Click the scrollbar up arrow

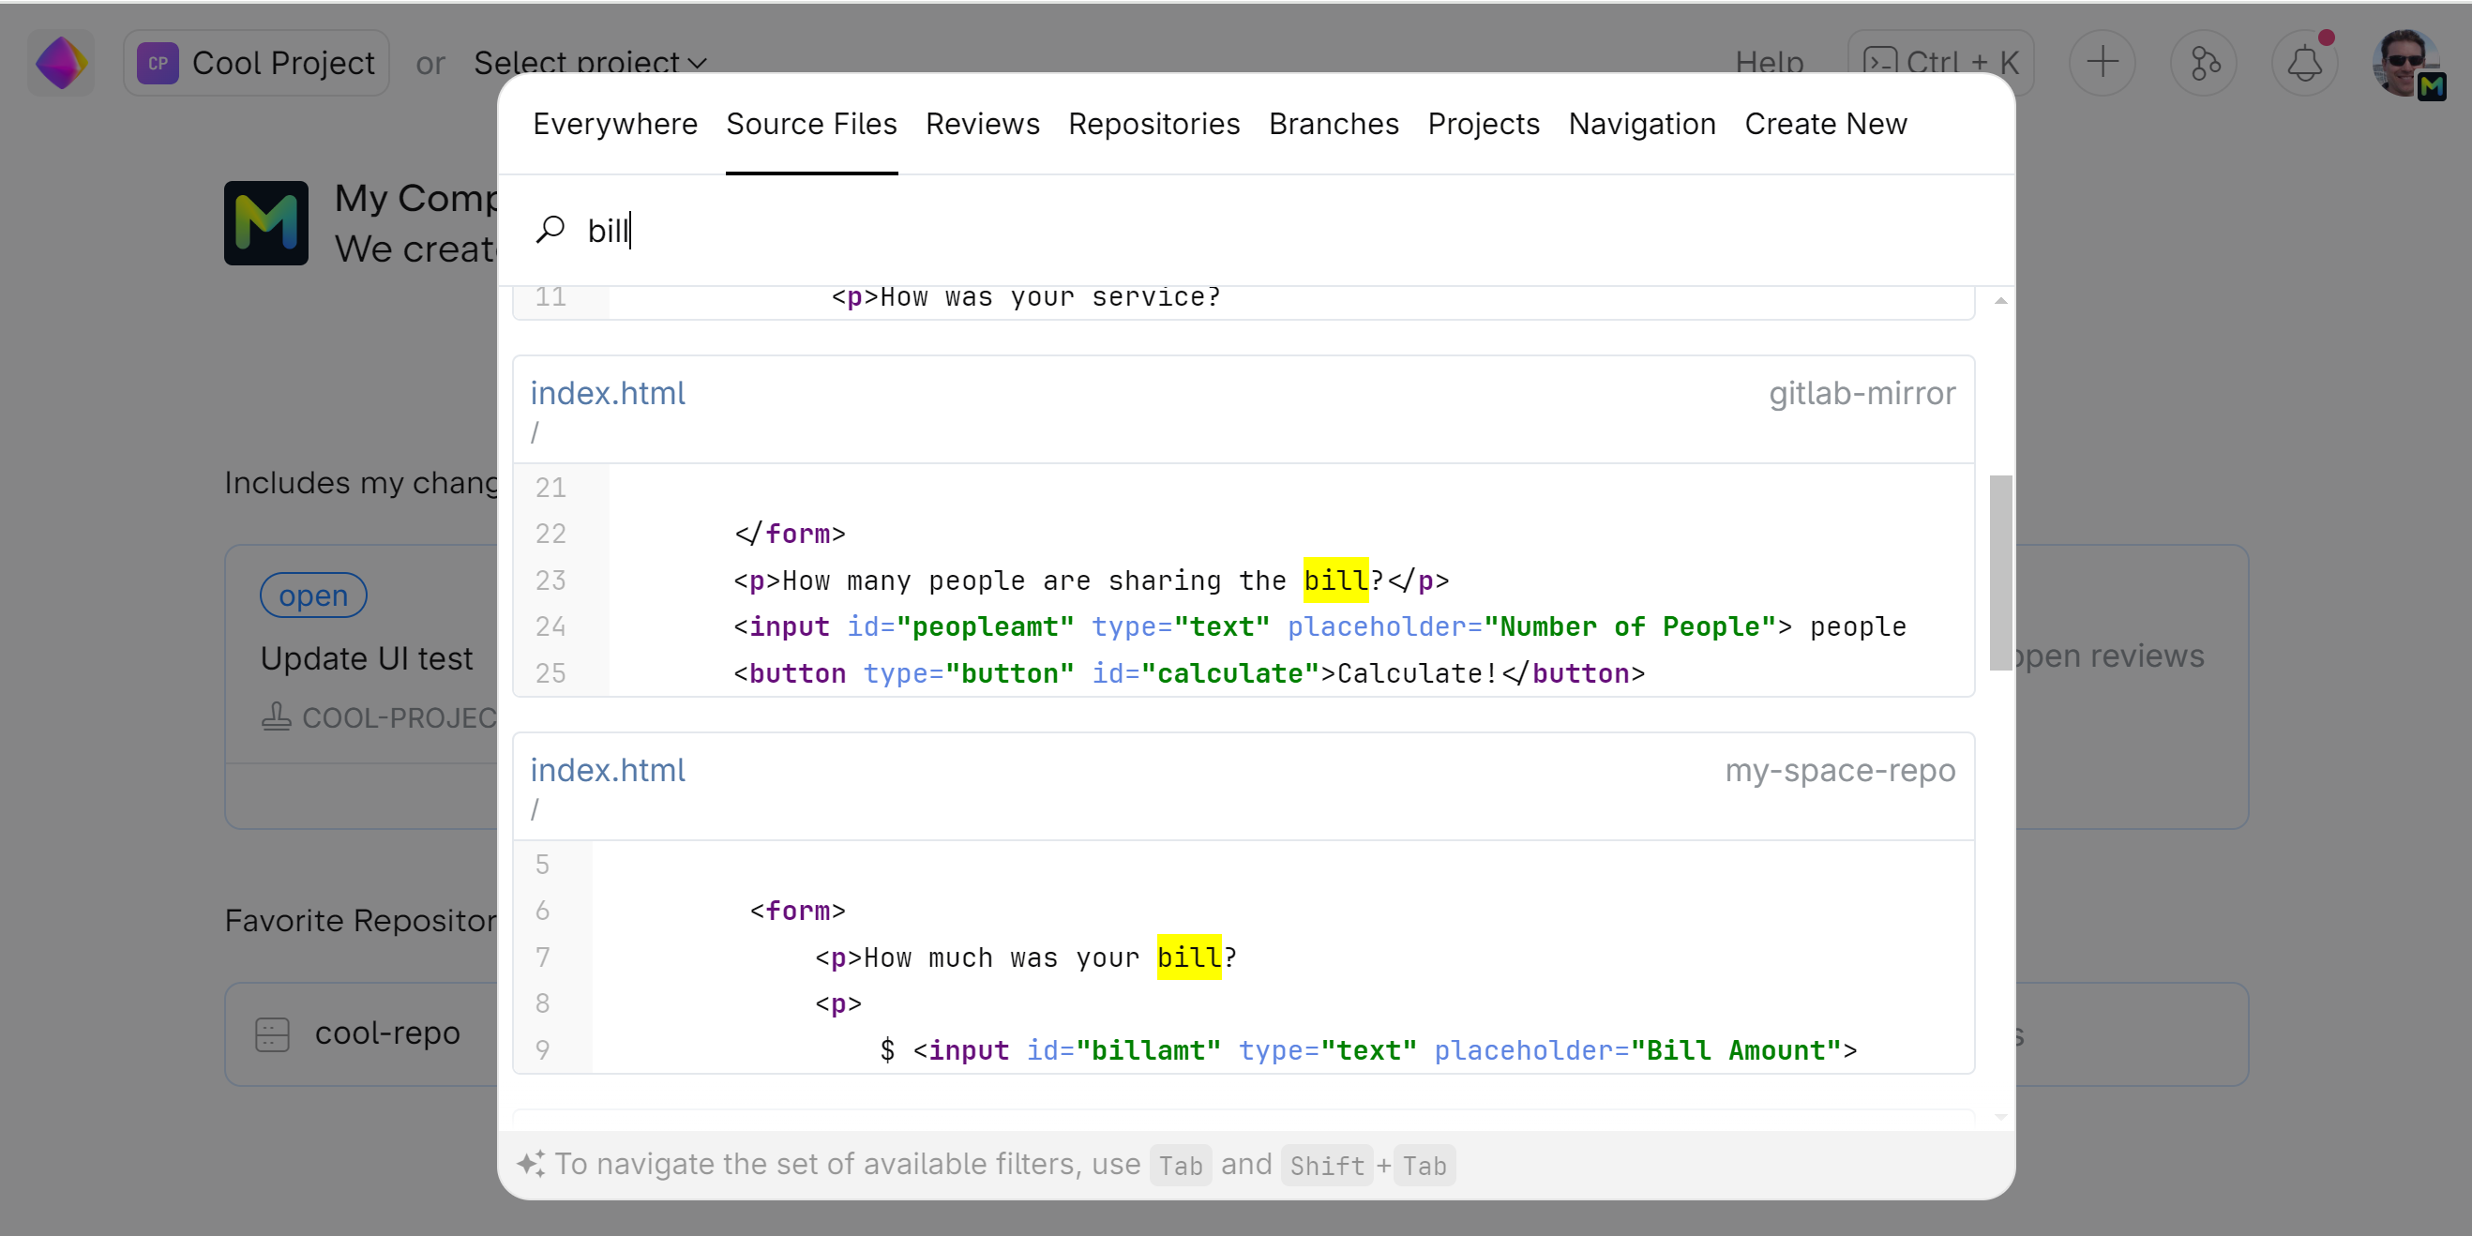[x=2000, y=301]
